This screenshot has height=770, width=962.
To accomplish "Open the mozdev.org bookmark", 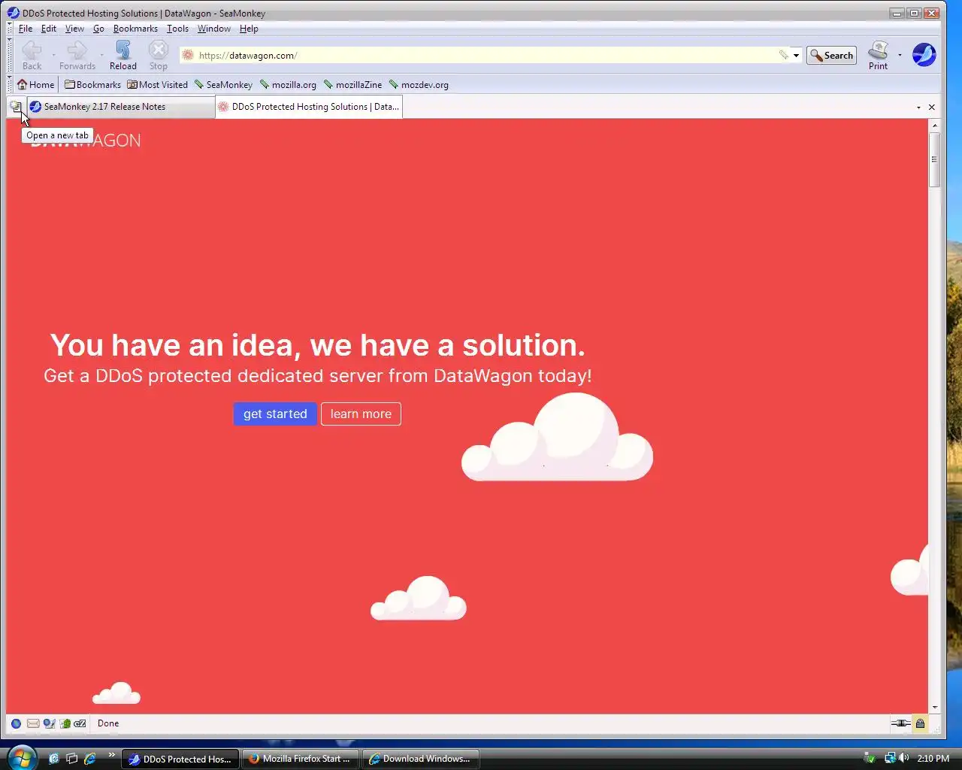I will point(419,85).
